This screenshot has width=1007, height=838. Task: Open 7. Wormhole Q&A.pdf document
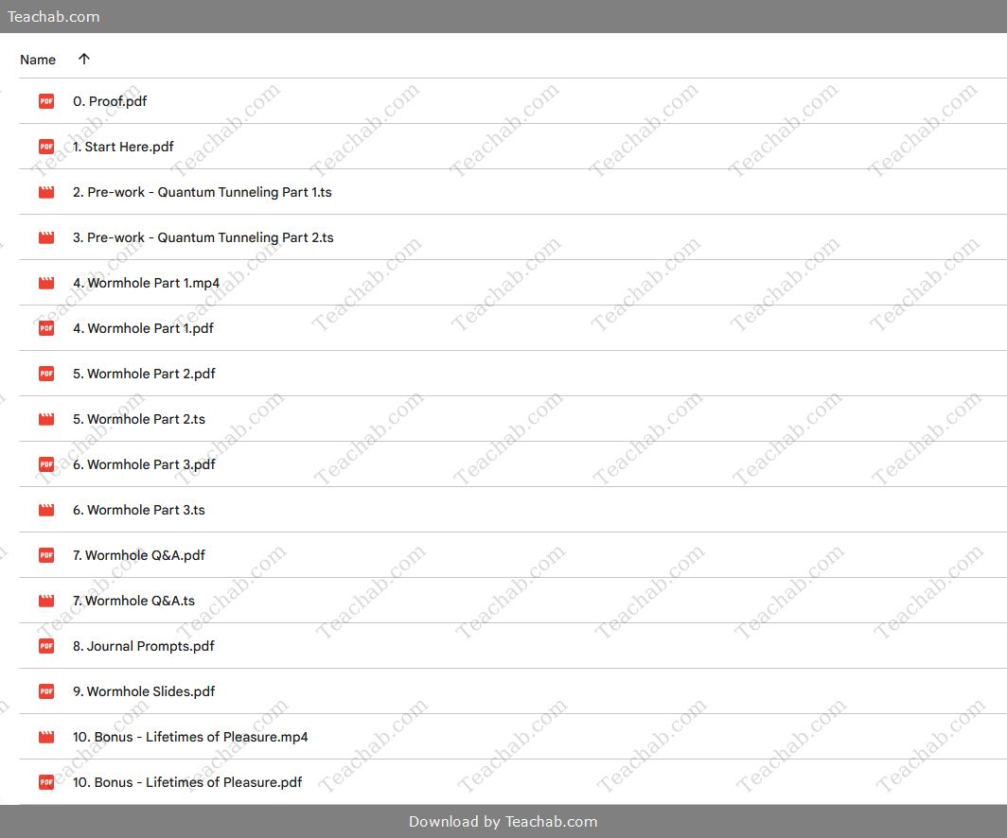pyautogui.click(x=139, y=555)
